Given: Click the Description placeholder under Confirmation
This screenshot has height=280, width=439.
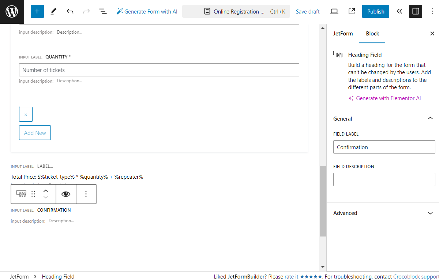Looking at the screenshot, I should click(x=61, y=221).
